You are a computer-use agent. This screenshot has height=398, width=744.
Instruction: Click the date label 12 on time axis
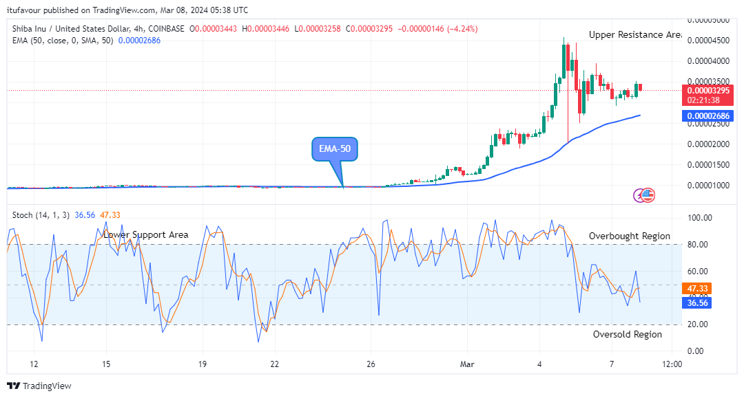point(34,364)
